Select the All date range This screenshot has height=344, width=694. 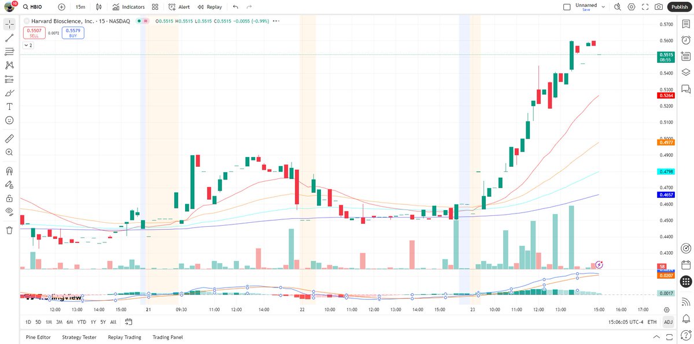(x=113, y=322)
